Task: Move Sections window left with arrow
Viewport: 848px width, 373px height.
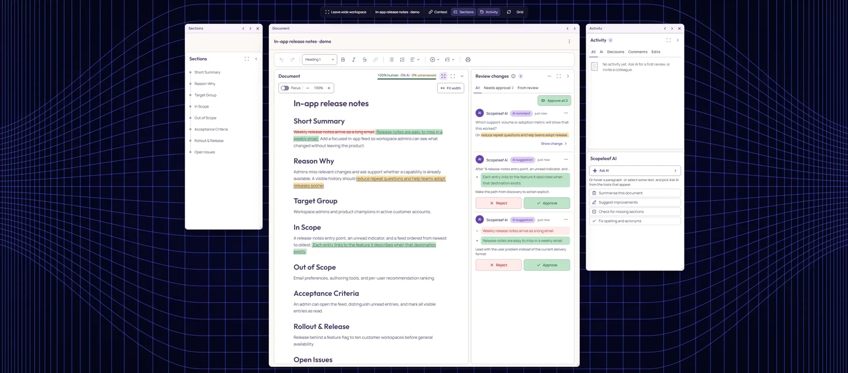Action: click(x=243, y=28)
